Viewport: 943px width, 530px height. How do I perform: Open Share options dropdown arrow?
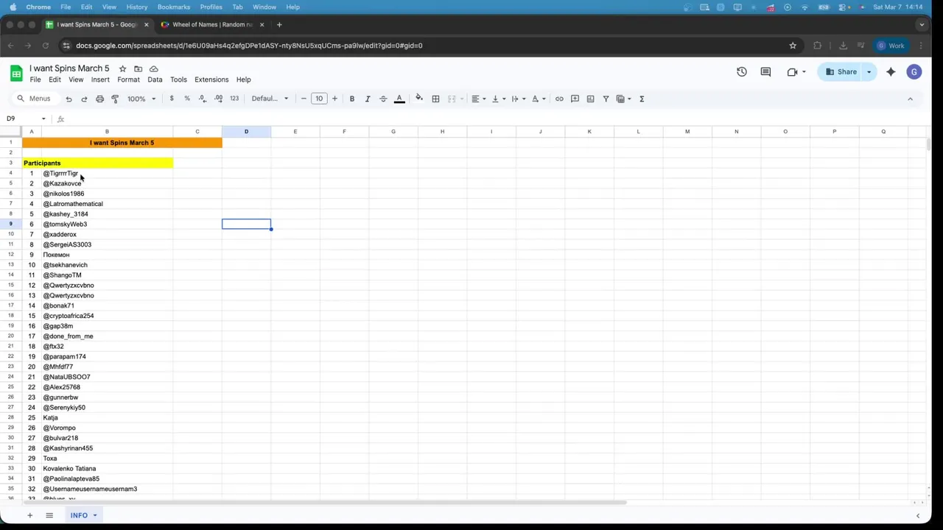click(x=869, y=71)
